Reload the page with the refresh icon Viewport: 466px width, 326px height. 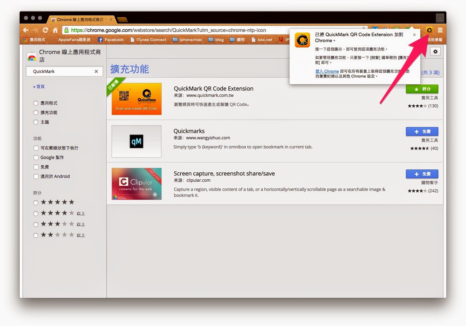coord(45,30)
